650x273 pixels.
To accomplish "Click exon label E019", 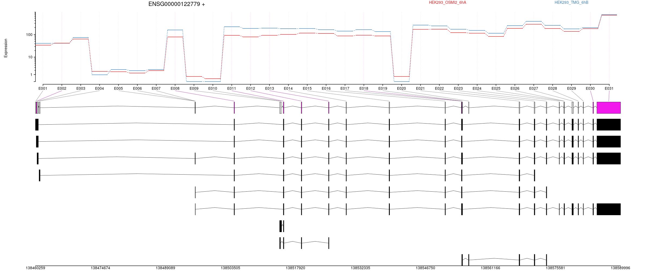I will 383,88.
